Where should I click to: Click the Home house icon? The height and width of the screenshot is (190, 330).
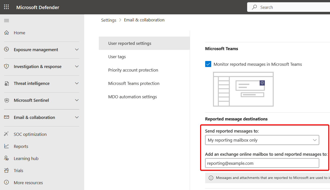pos(7,33)
